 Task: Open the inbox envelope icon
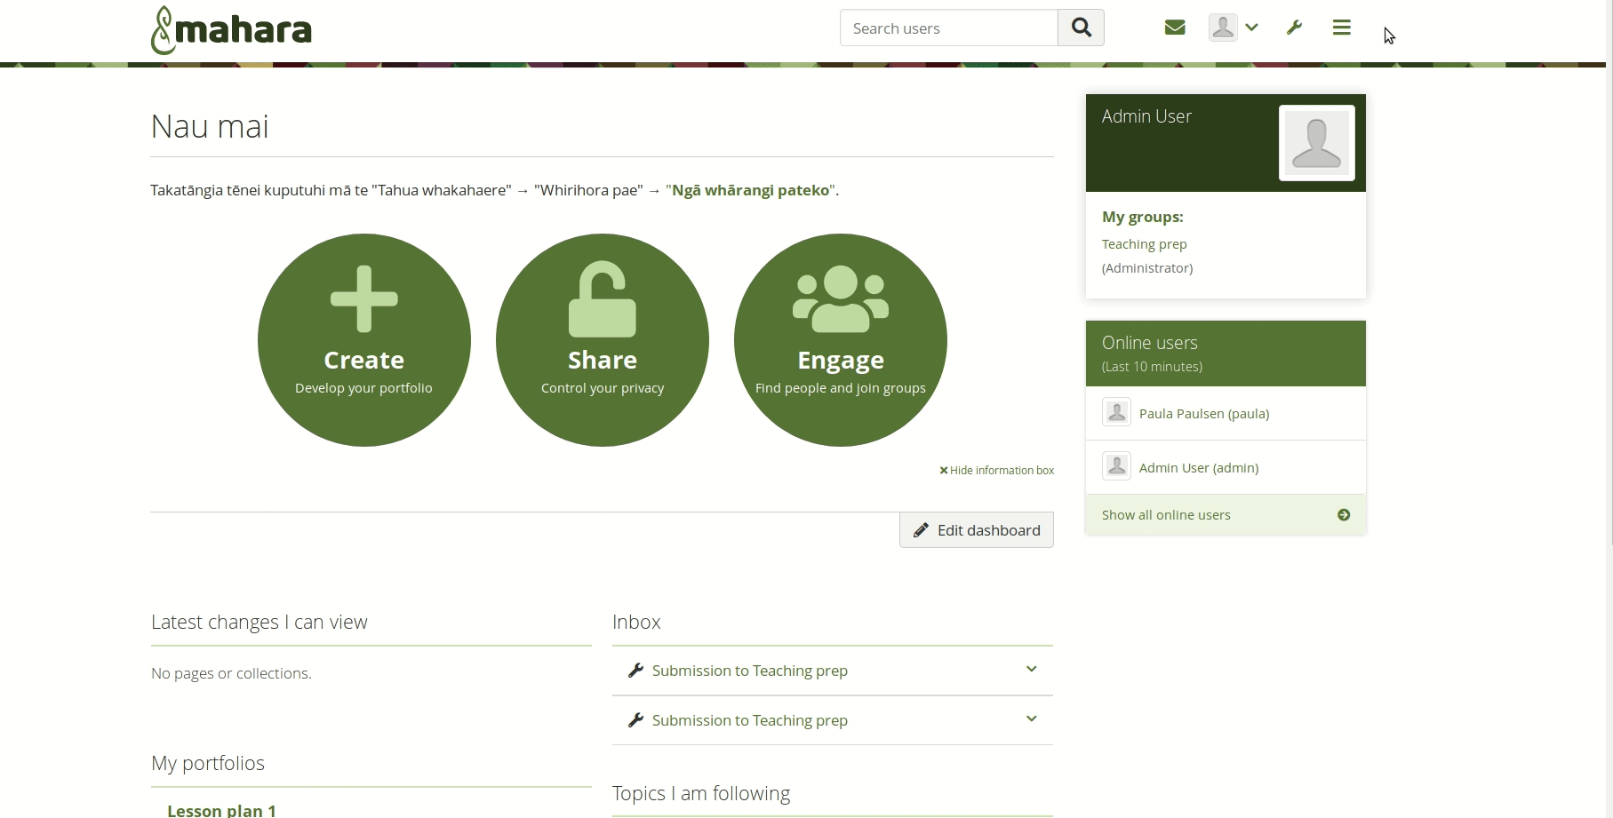(x=1174, y=28)
